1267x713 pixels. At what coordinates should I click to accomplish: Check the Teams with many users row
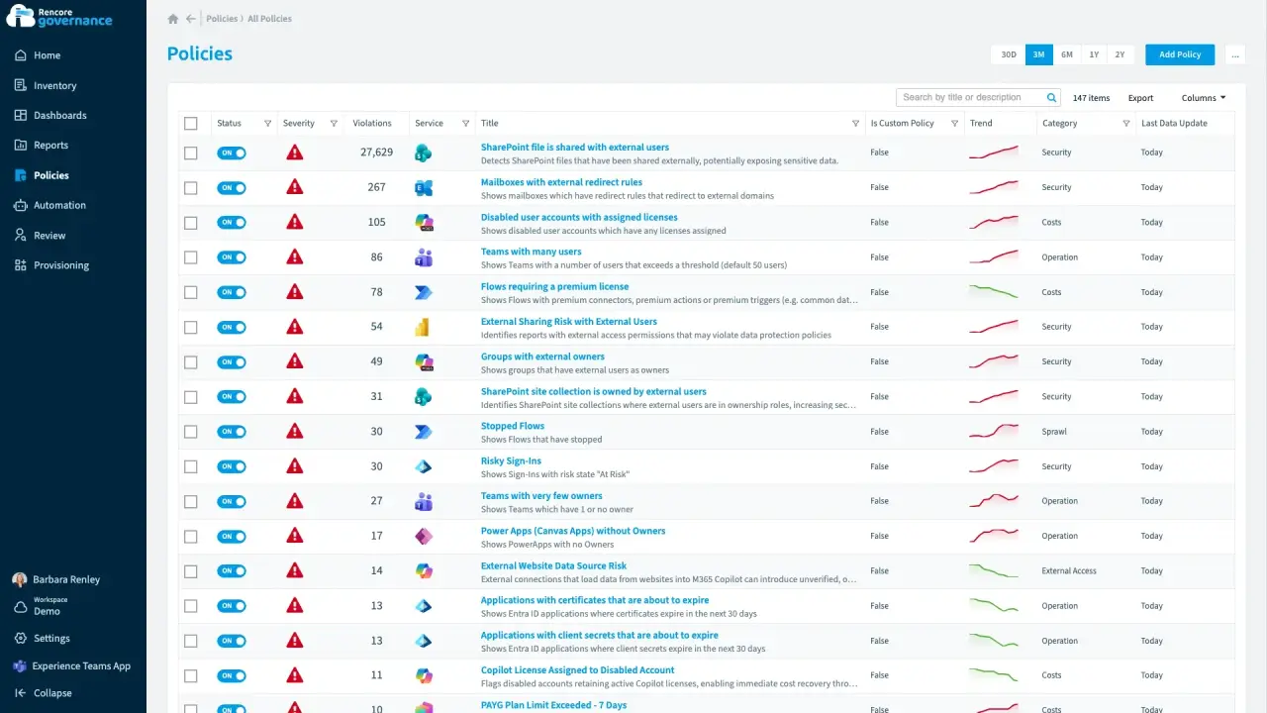pos(191,257)
